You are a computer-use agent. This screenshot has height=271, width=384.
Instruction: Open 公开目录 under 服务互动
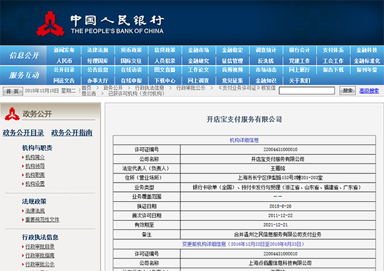[64, 70]
